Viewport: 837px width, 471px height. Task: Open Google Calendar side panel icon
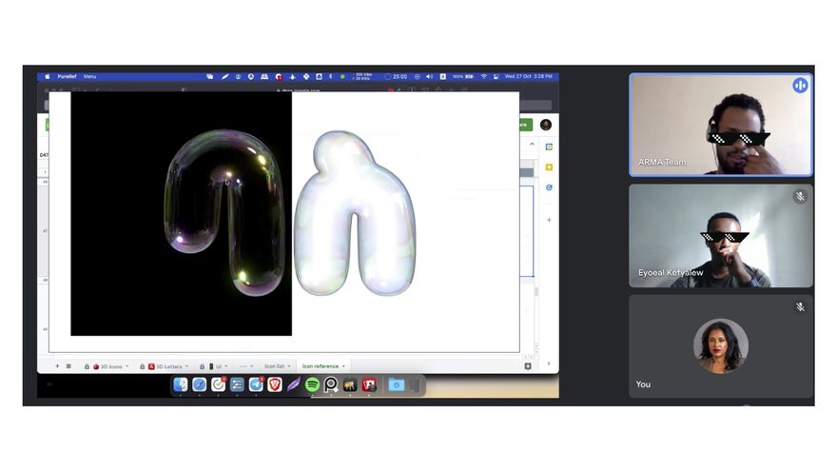(549, 147)
